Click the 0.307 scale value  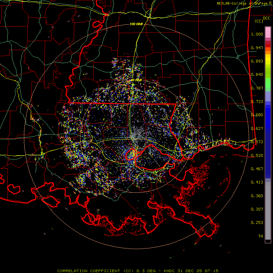tap(257, 209)
